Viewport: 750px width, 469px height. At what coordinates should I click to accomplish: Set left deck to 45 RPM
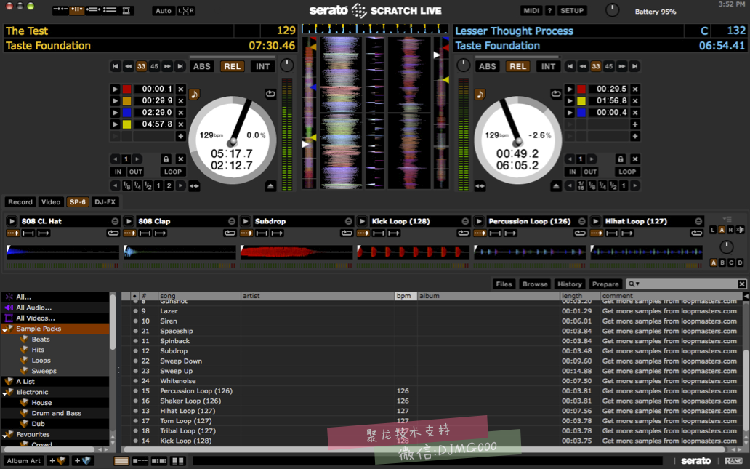(x=154, y=66)
